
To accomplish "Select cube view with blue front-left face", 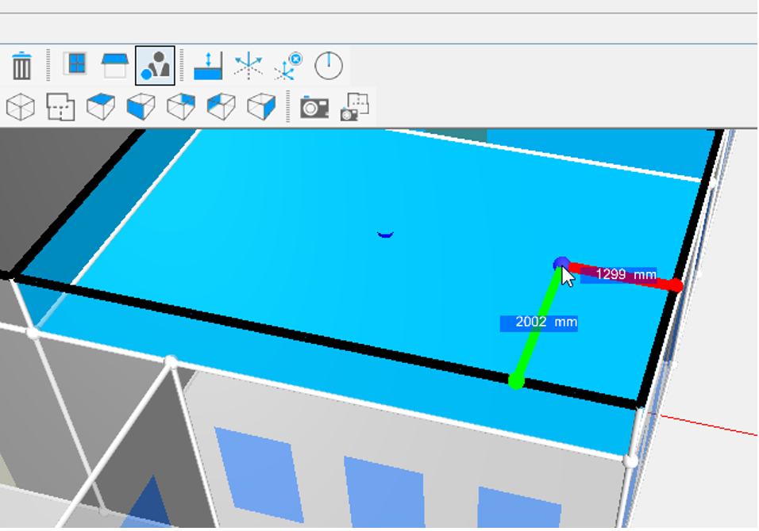I will 141,106.
